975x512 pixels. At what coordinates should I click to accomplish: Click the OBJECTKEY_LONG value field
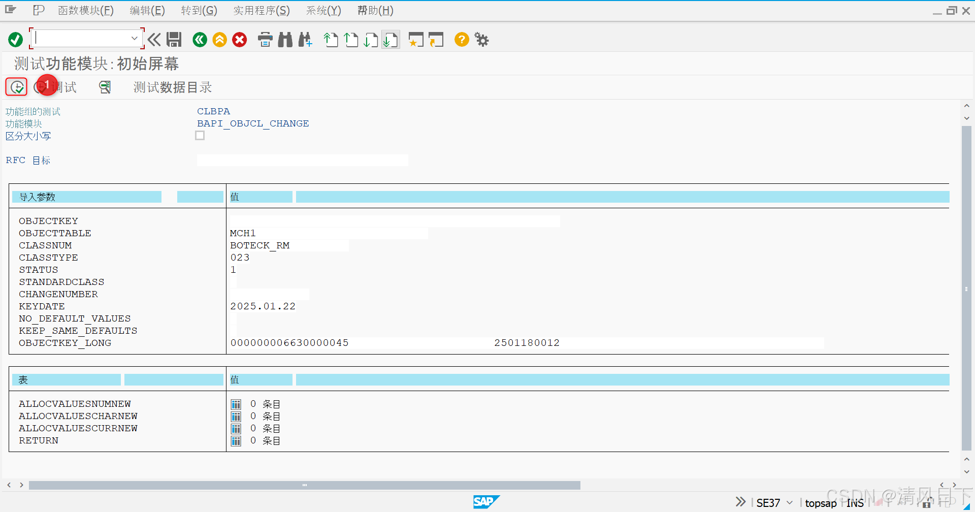click(x=527, y=343)
